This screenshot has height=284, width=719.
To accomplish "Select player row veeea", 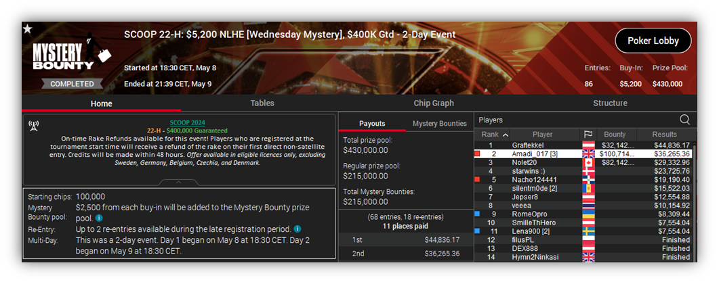I will [x=583, y=206].
